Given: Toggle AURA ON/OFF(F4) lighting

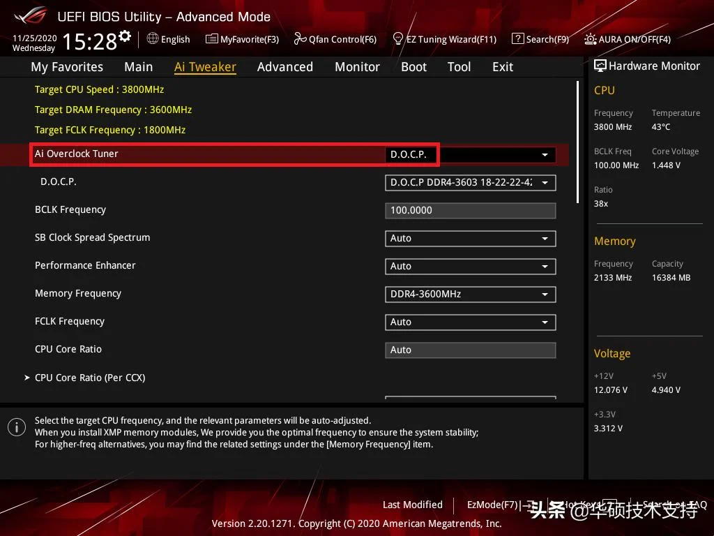Looking at the screenshot, I should tap(591, 39).
